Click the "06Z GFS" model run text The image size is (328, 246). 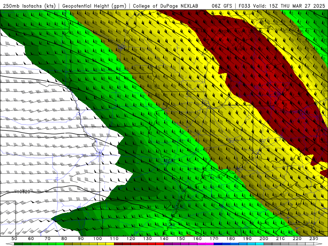click(222, 6)
